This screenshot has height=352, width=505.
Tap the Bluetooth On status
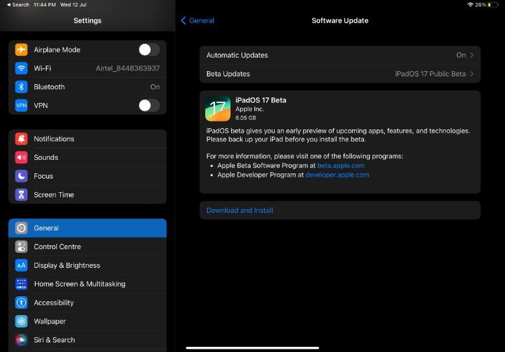155,87
